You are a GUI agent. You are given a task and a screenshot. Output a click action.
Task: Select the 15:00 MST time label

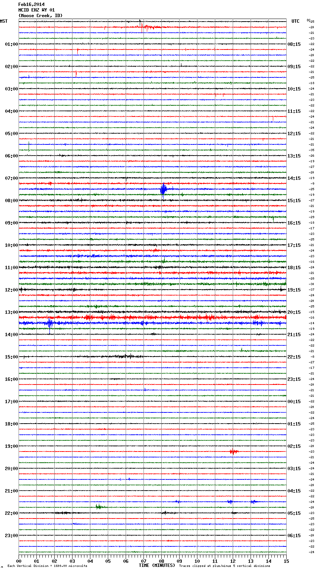11,357
